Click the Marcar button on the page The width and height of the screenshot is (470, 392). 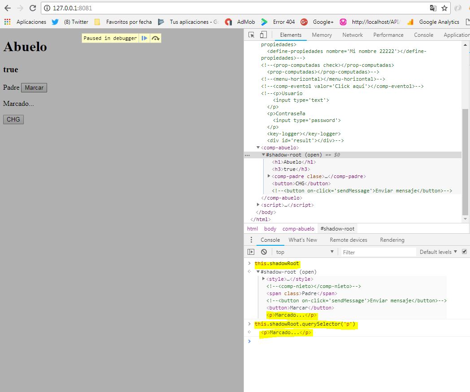tap(34, 87)
